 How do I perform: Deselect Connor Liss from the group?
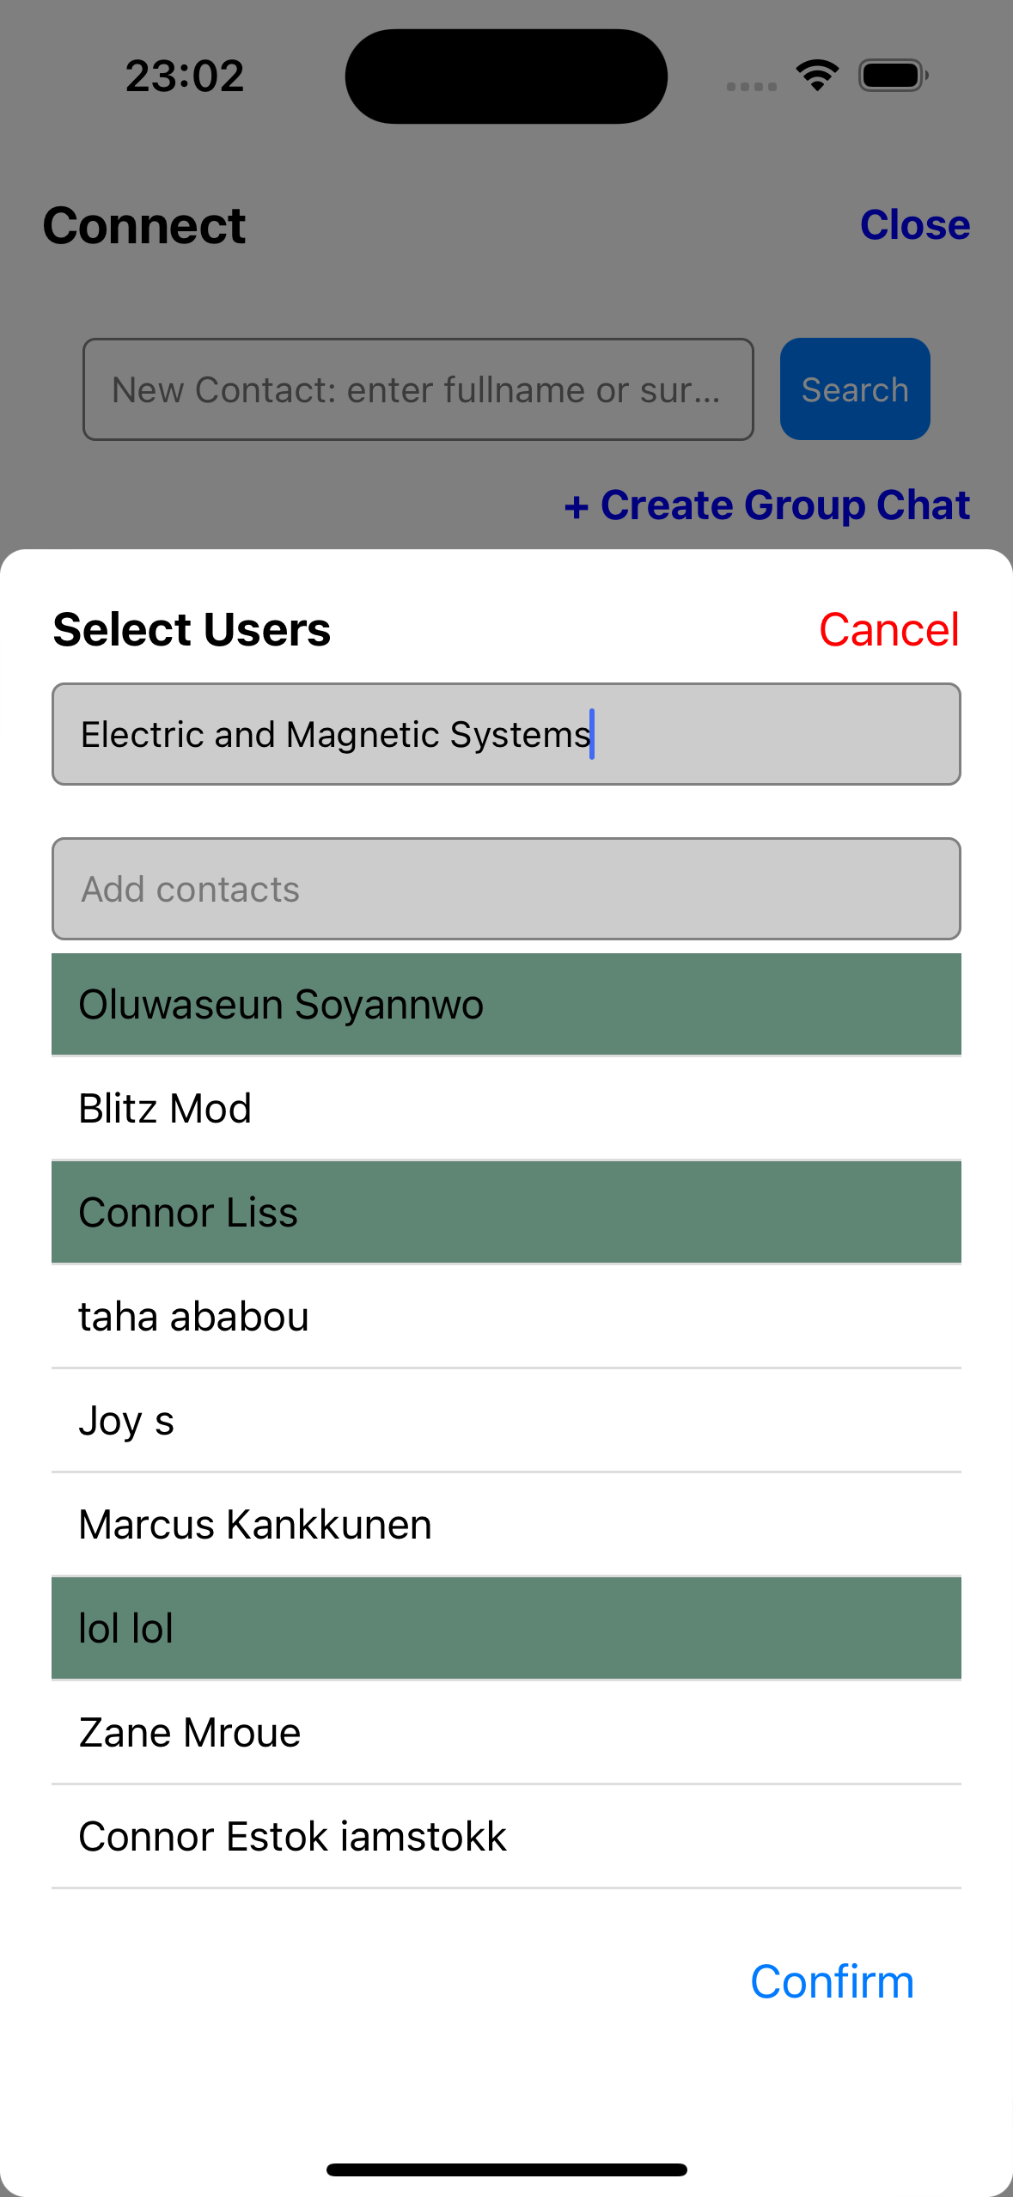506,1212
